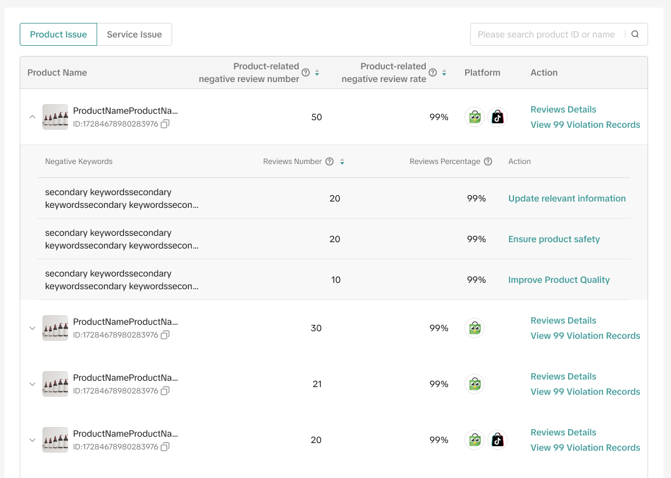Click the TikTok Shop icon in first row
Image resolution: width=671 pixels, height=478 pixels.
(x=497, y=117)
